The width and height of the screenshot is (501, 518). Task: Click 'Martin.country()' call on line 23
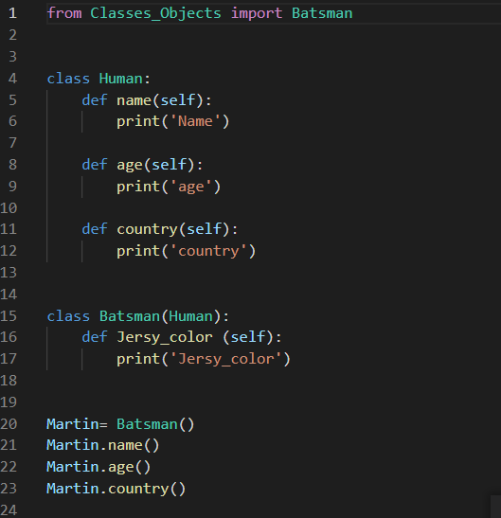[x=116, y=489]
